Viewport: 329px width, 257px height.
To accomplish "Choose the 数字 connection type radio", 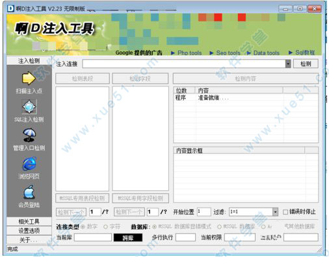I will pyautogui.click(x=83, y=226).
